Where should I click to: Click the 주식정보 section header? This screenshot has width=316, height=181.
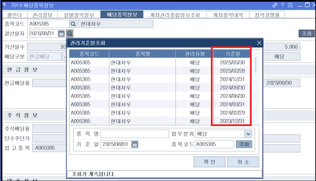coord(22,115)
